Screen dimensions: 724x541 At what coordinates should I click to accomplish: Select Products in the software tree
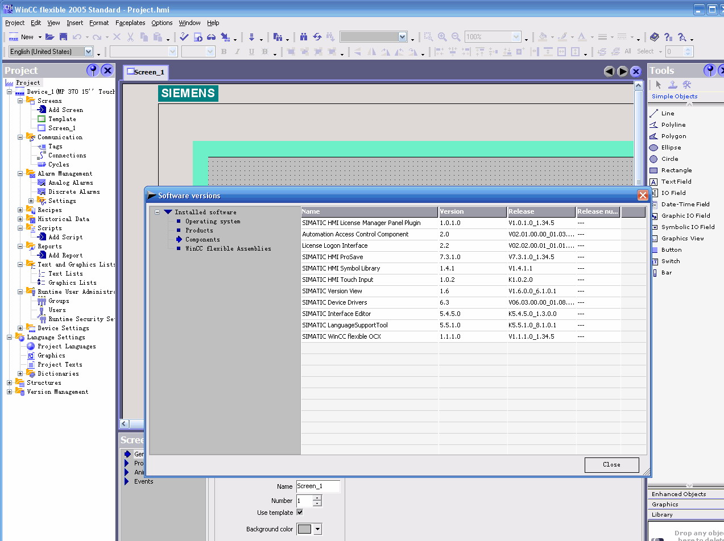tap(199, 231)
